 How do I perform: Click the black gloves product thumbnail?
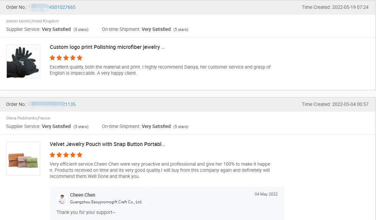[23, 61]
